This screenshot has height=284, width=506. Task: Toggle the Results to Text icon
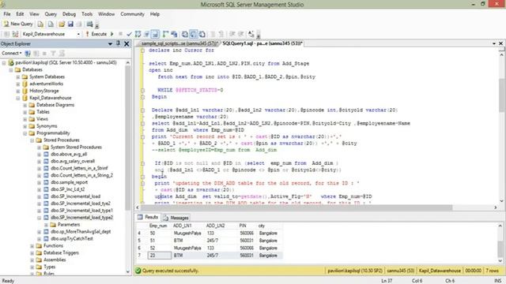pos(185,34)
